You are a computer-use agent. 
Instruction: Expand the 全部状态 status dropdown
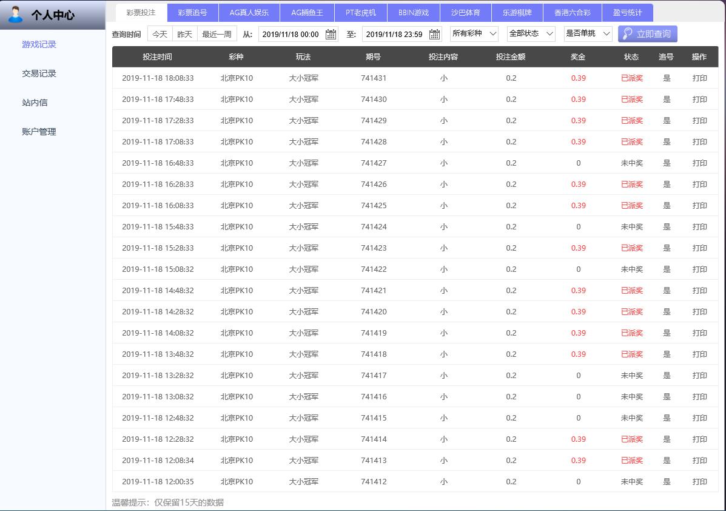(531, 34)
